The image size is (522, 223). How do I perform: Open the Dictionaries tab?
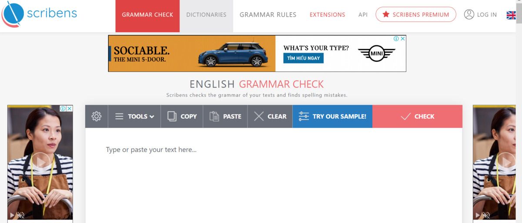206,16
